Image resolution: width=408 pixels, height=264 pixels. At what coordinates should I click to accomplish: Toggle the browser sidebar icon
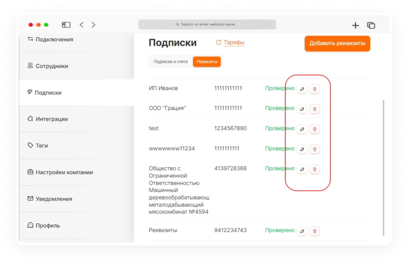click(66, 25)
